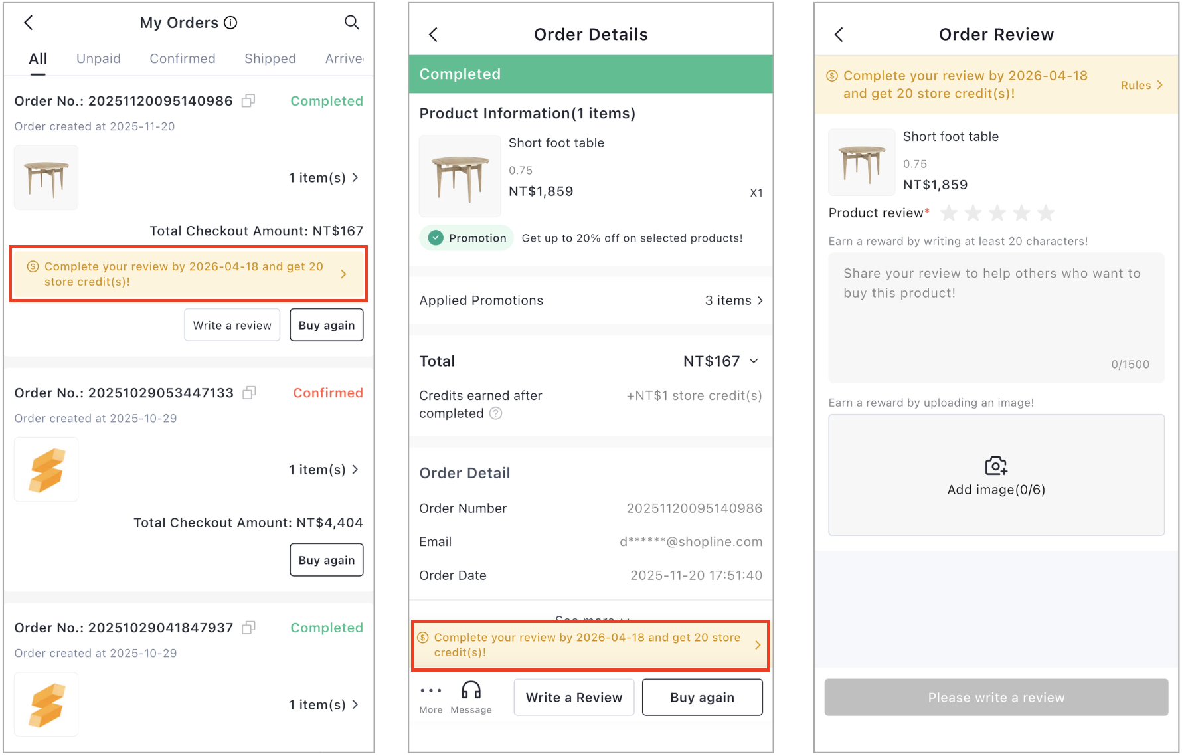
Task: Tap coin icon in Order Review banner
Action: pos(831,76)
